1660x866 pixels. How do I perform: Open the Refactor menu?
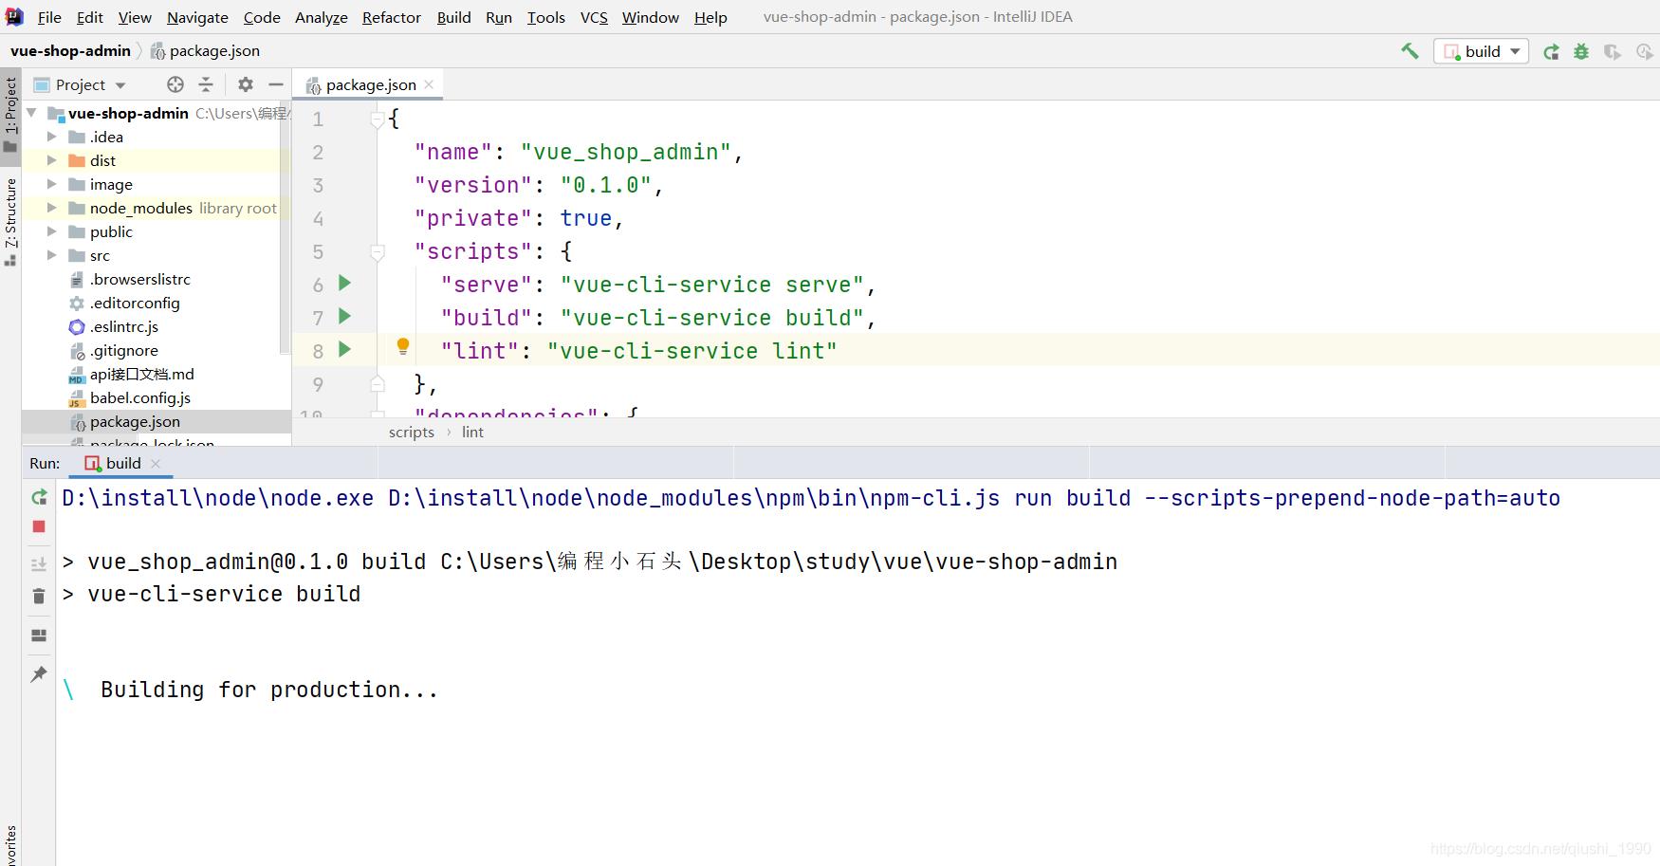coord(392,17)
